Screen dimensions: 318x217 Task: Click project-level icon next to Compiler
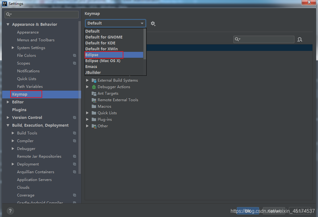pyautogui.click(x=74, y=141)
